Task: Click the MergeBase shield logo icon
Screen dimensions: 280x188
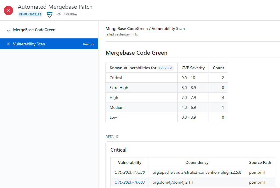Action: pos(50,15)
